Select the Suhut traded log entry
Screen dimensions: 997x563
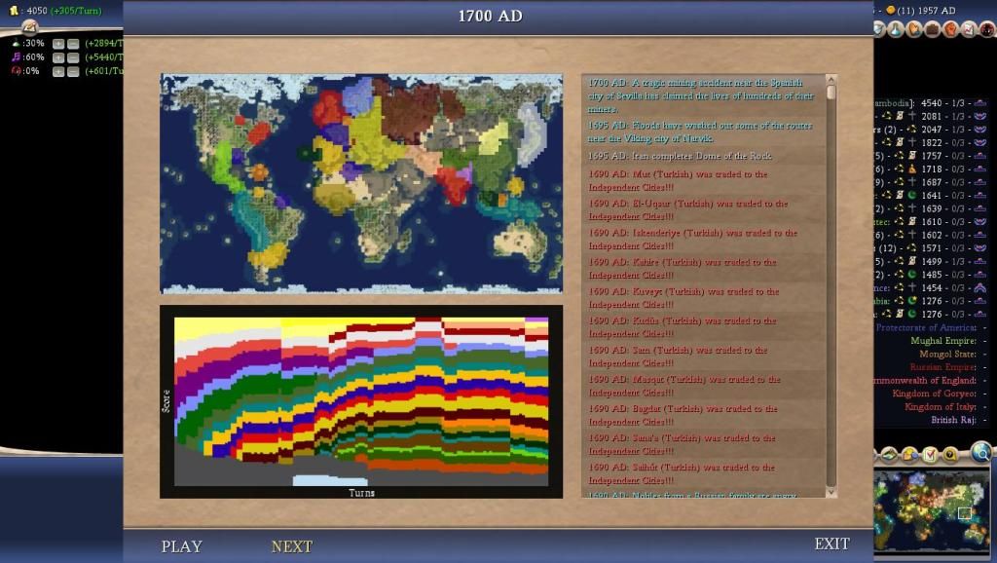[x=703, y=473]
